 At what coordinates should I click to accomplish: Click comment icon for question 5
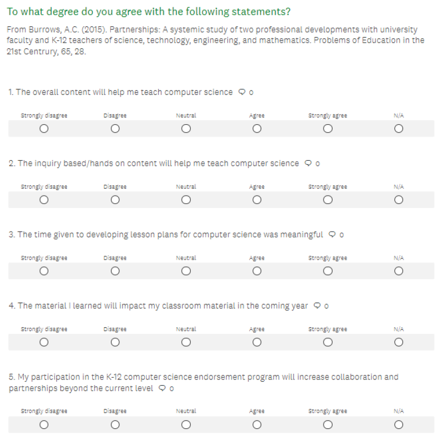tap(163, 388)
